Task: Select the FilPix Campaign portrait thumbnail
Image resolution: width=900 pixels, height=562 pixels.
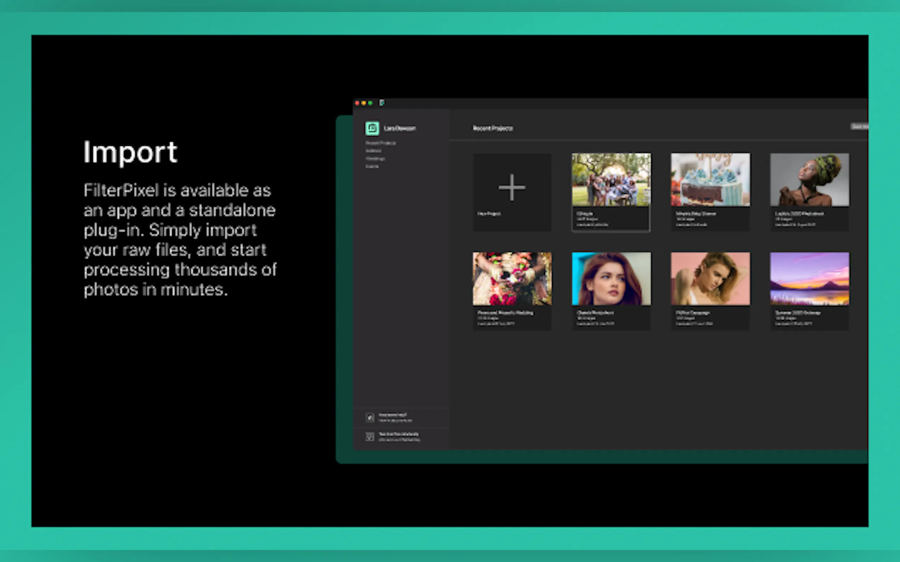Action: coord(710,279)
